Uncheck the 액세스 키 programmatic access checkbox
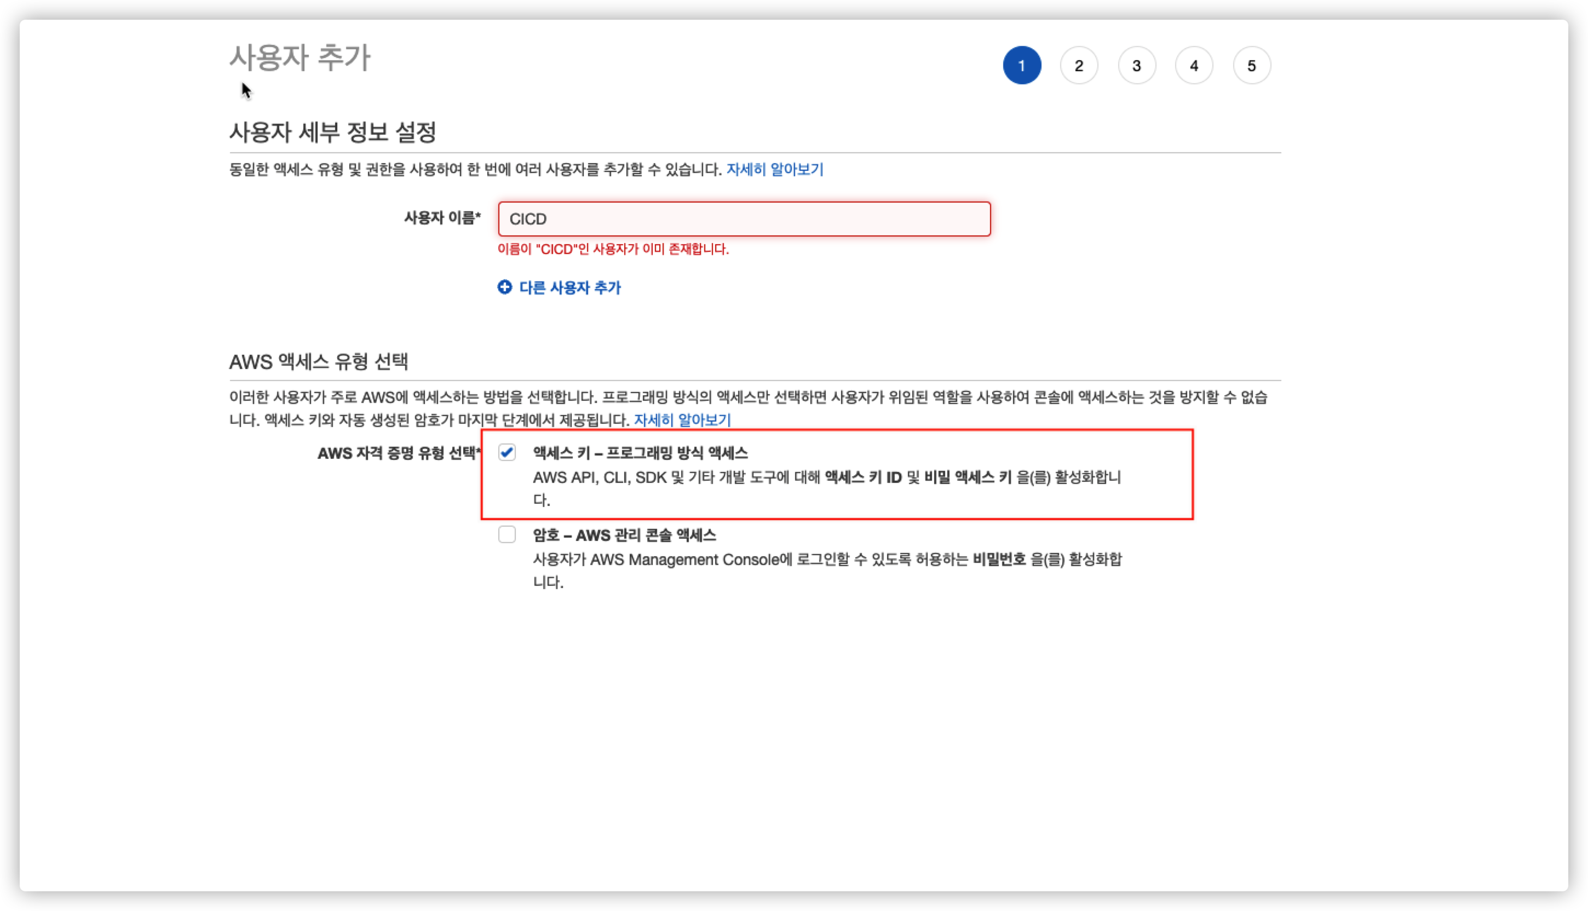 click(x=507, y=452)
